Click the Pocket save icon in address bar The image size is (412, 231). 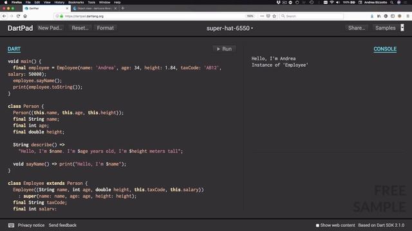(268, 16)
